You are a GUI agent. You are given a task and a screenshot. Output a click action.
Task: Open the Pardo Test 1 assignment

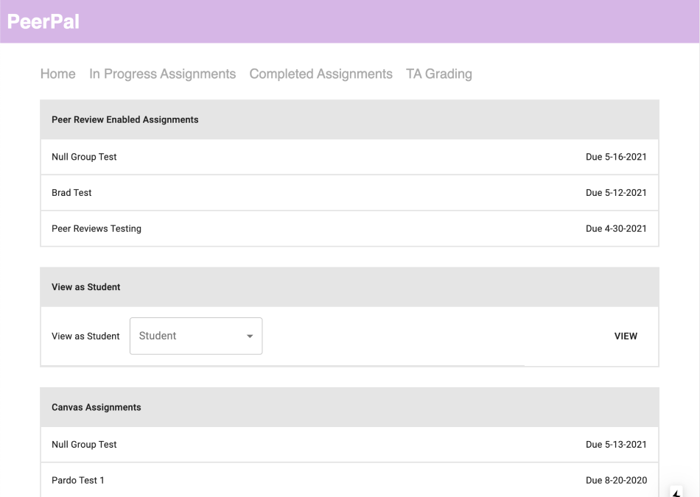349,480
